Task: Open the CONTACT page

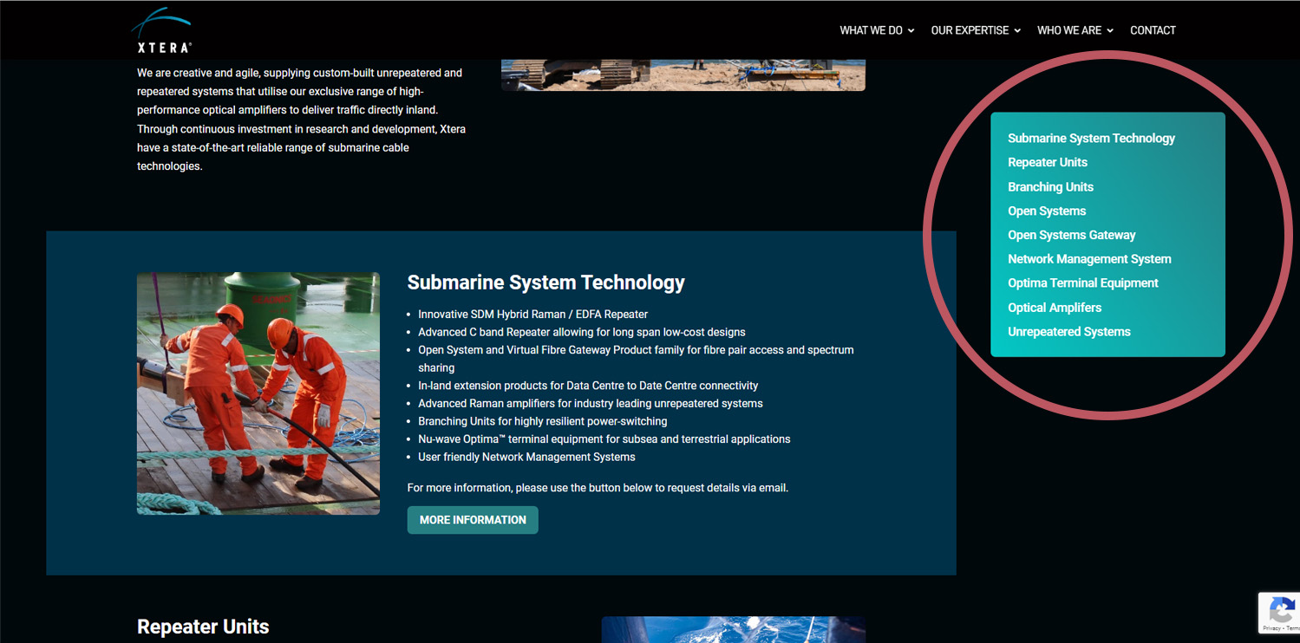Action: click(1153, 30)
